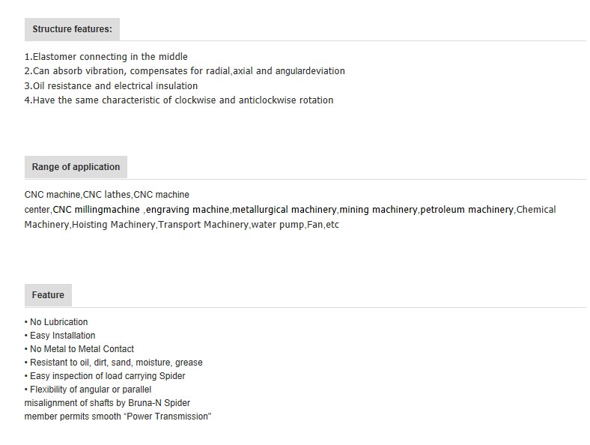The image size is (590, 445).
Task: Click the "Oil resistance and electrical insulation" line
Action: pos(111,86)
